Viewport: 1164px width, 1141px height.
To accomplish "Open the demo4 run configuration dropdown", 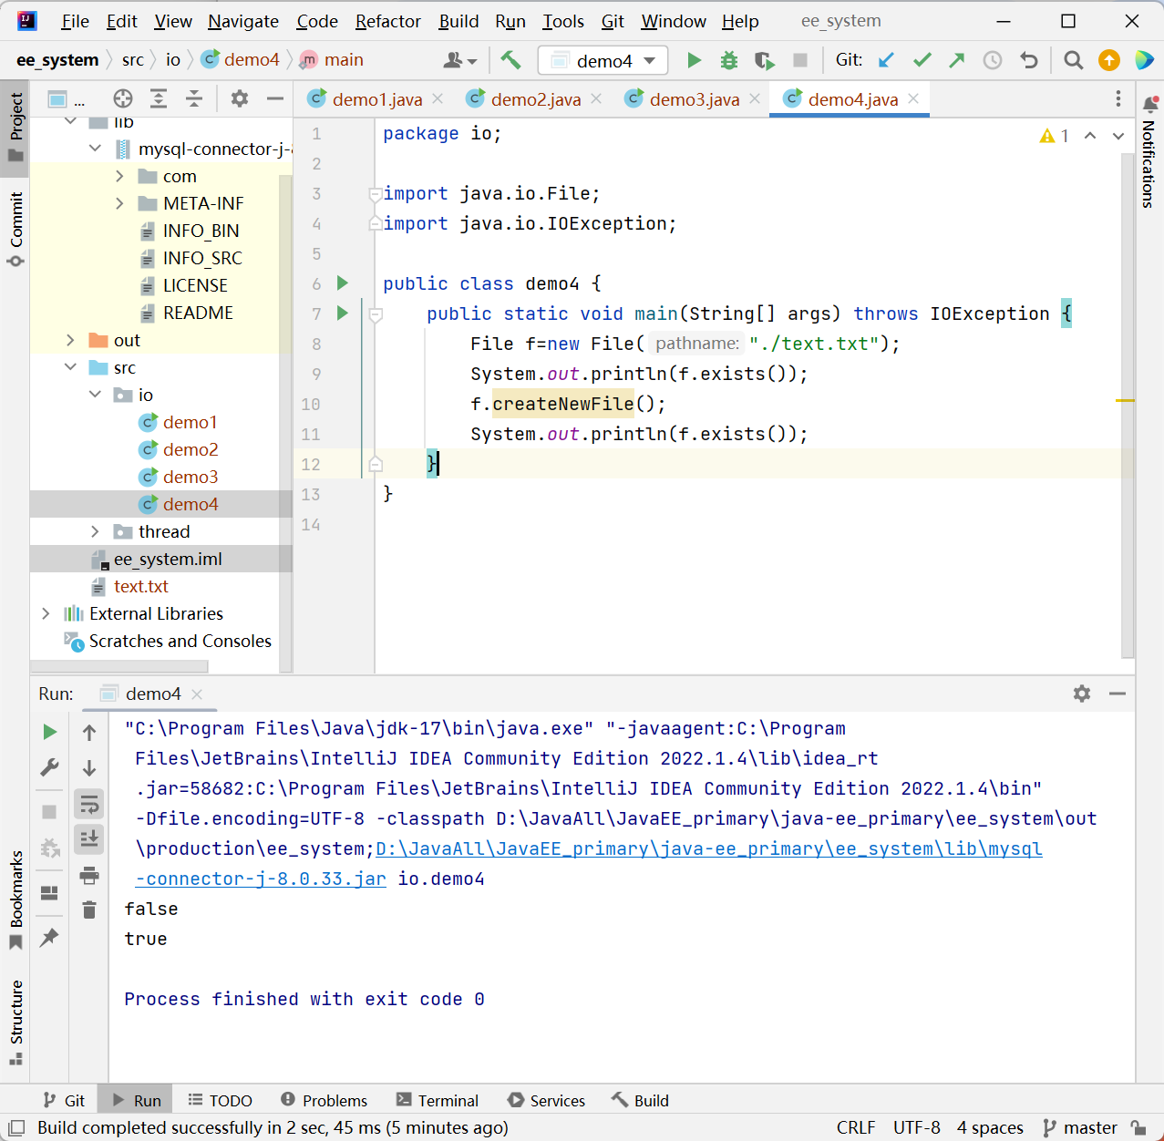I will coord(603,60).
